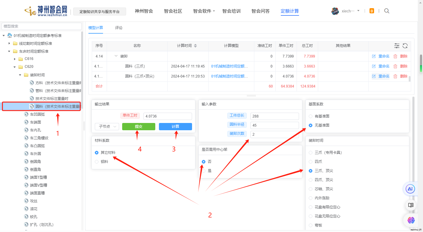The width and height of the screenshot is (423, 232).
Task: Select 有基准面 radio option
Action: tap(311, 116)
